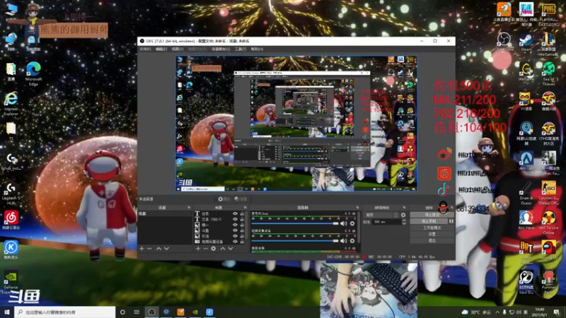566x318 pixels.
Task: Open the 帮助(H) menu
Action: coord(257,49)
